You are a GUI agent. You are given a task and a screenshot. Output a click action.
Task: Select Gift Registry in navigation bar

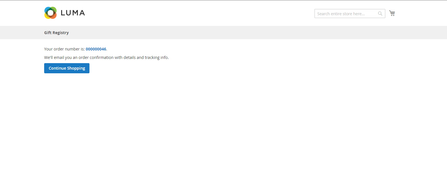pos(56,33)
